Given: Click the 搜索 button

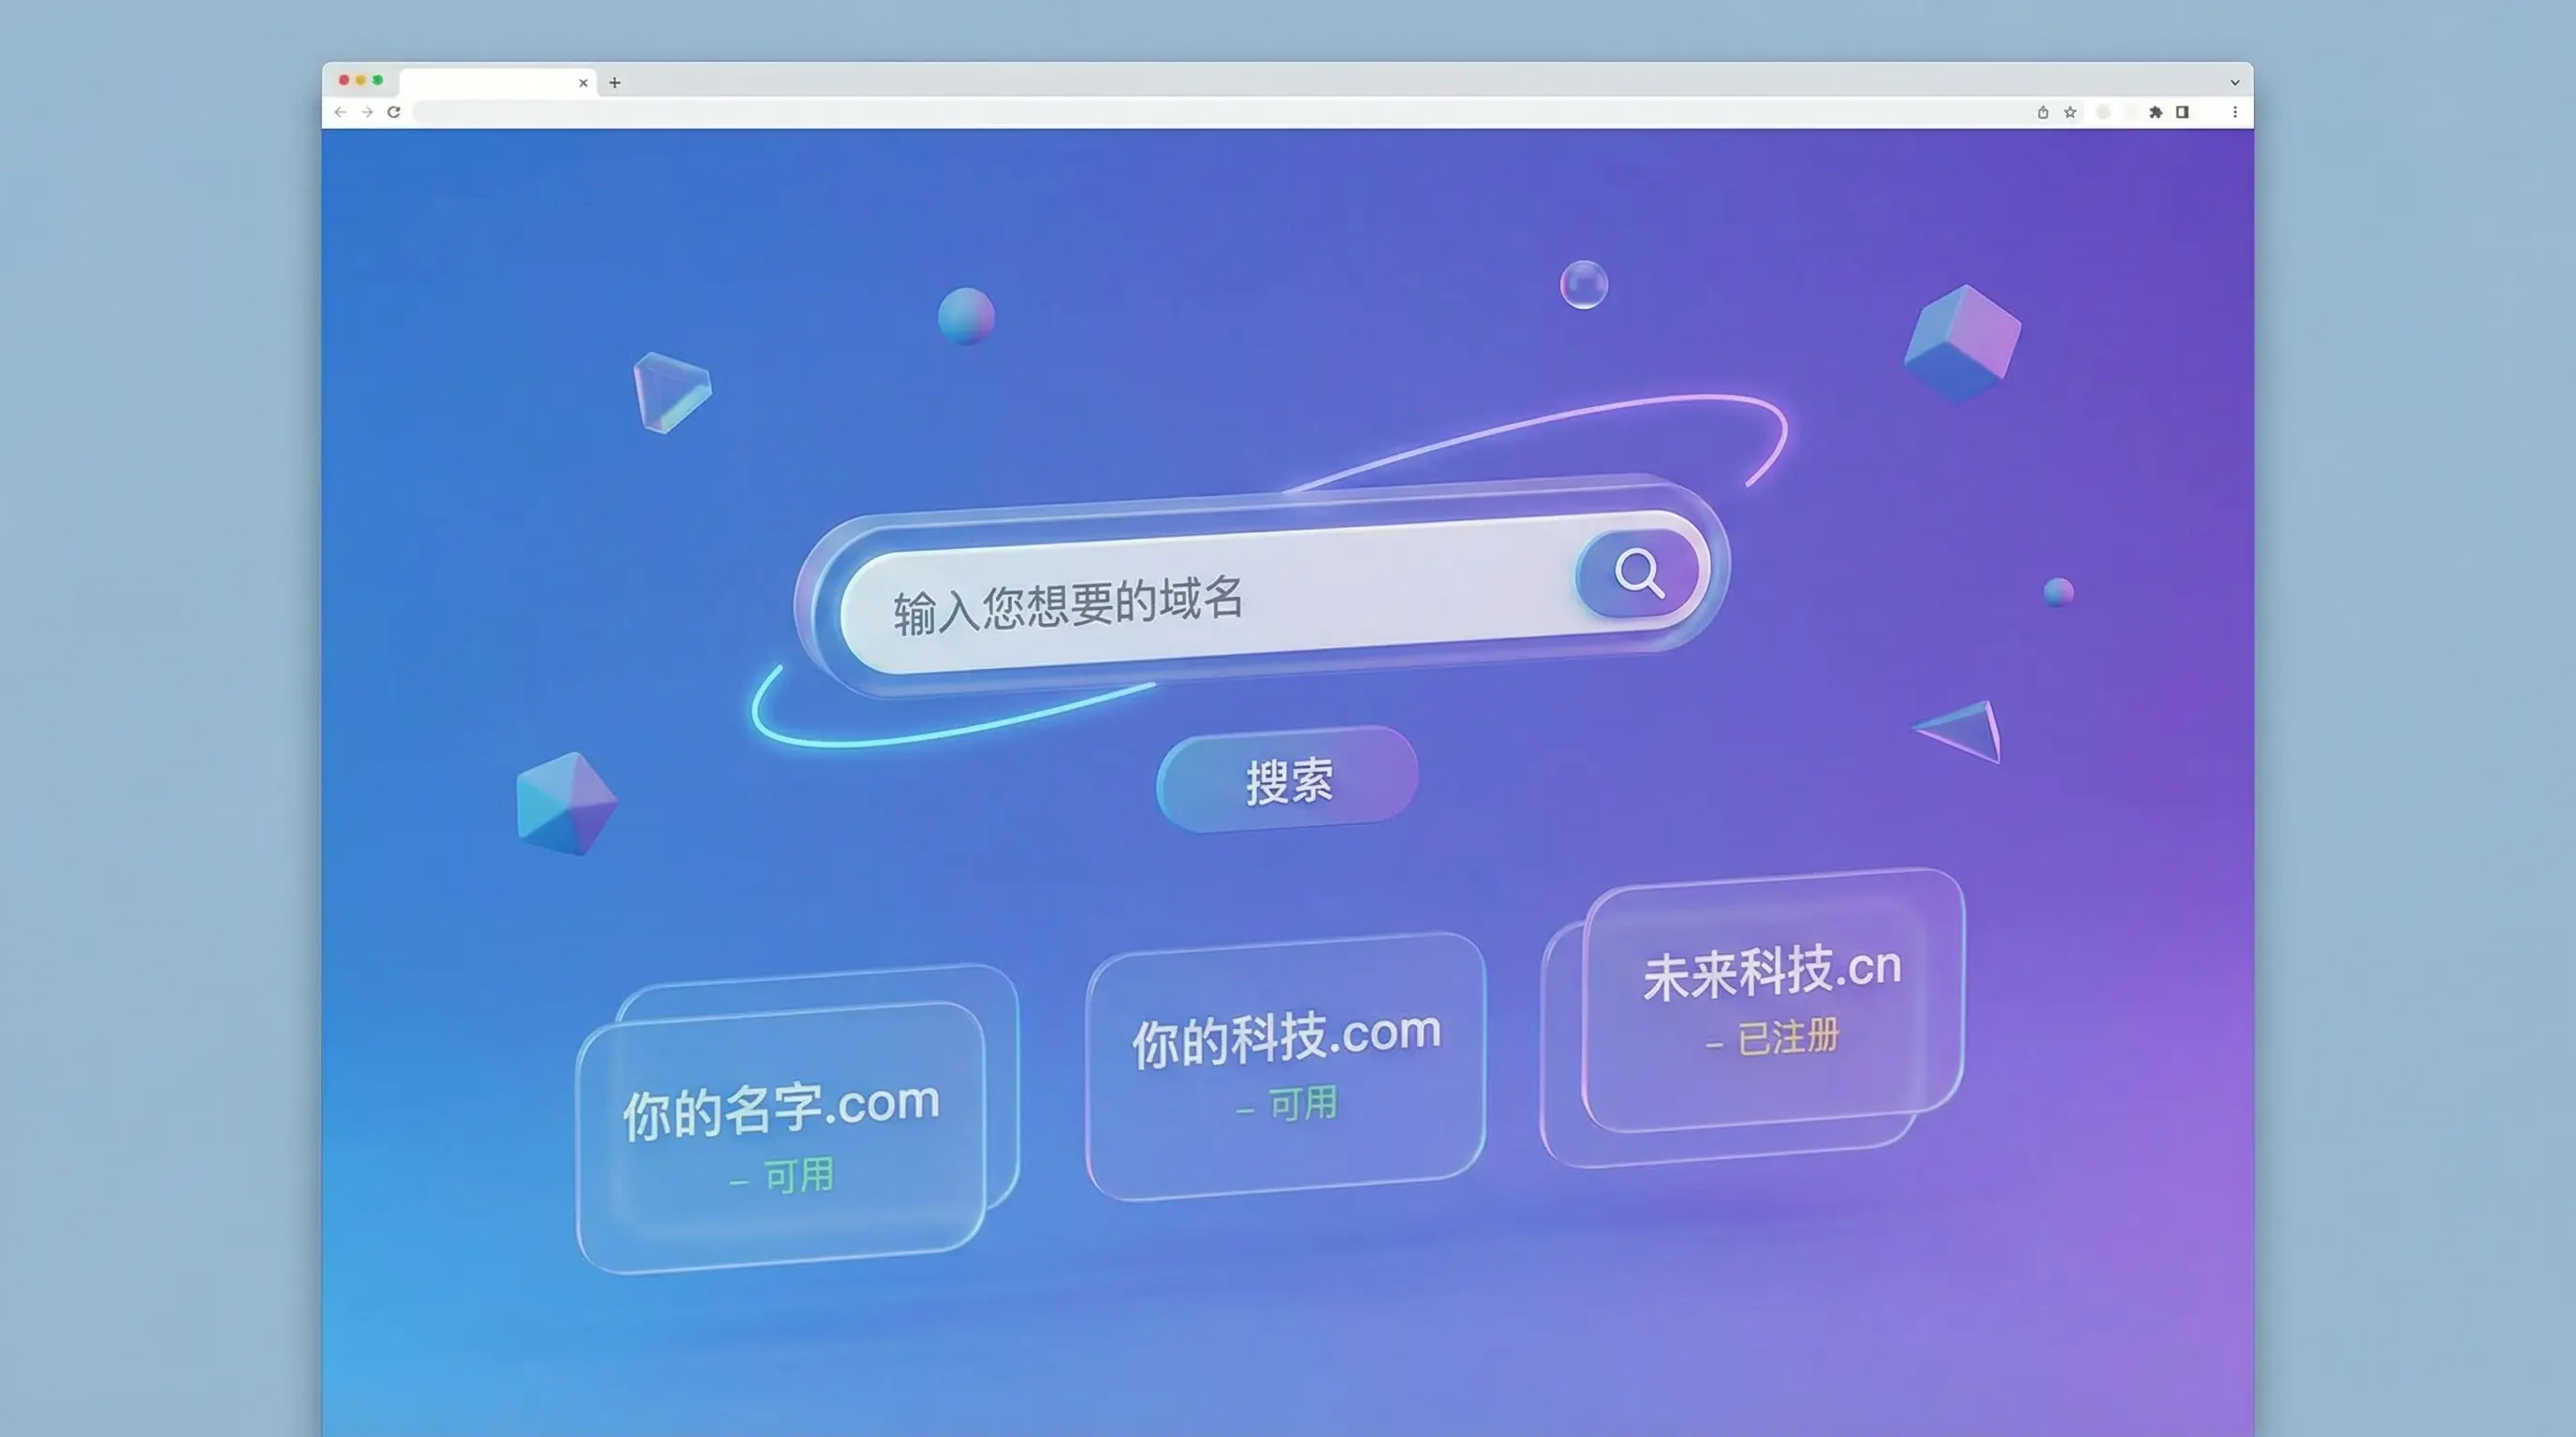Looking at the screenshot, I should click(x=1288, y=779).
